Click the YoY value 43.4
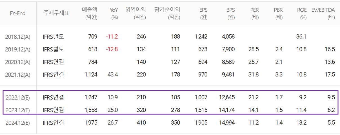The image size is (340, 135). point(113,75)
